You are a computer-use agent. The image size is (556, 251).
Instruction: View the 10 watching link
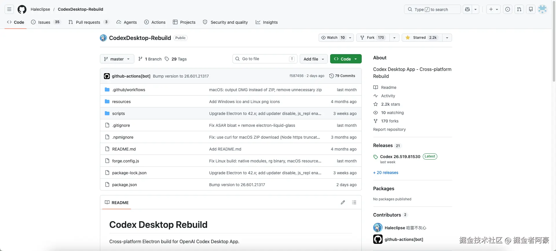click(x=389, y=113)
